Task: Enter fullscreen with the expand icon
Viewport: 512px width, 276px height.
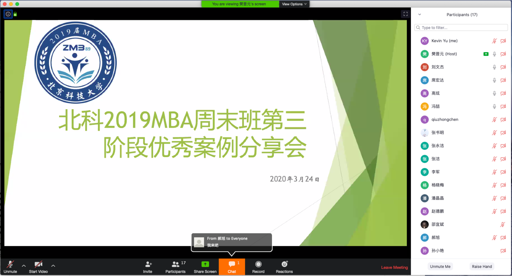Action: tap(406, 14)
